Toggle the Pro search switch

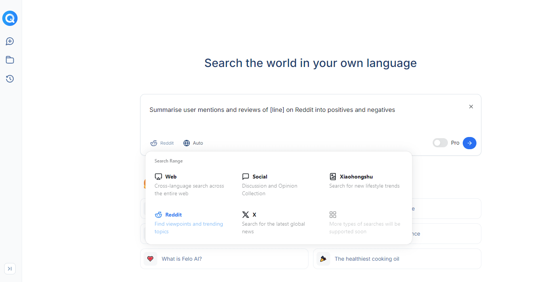coord(440,143)
